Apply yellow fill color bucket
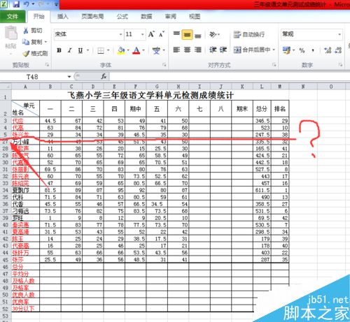 [121, 50]
